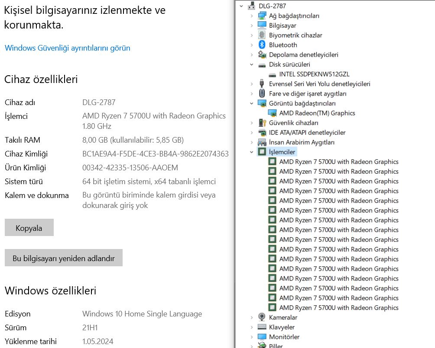Expand the Monitörler node

tap(252, 337)
